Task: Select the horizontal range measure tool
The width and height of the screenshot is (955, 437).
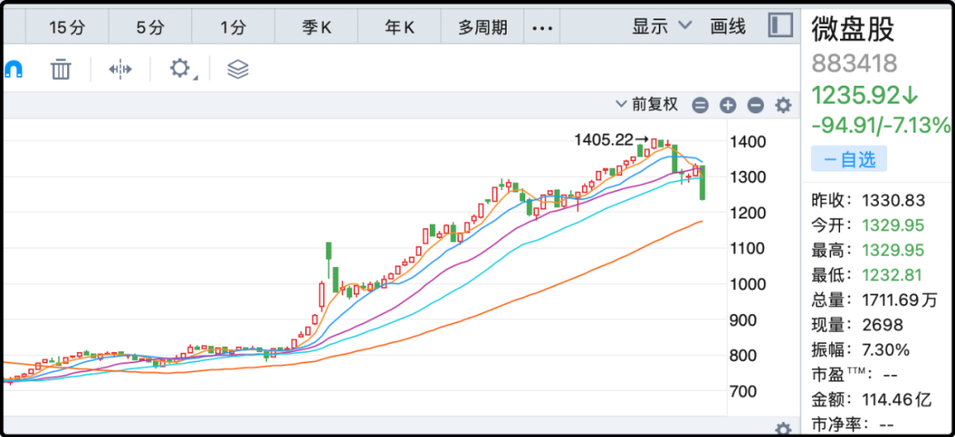Action: click(x=120, y=69)
